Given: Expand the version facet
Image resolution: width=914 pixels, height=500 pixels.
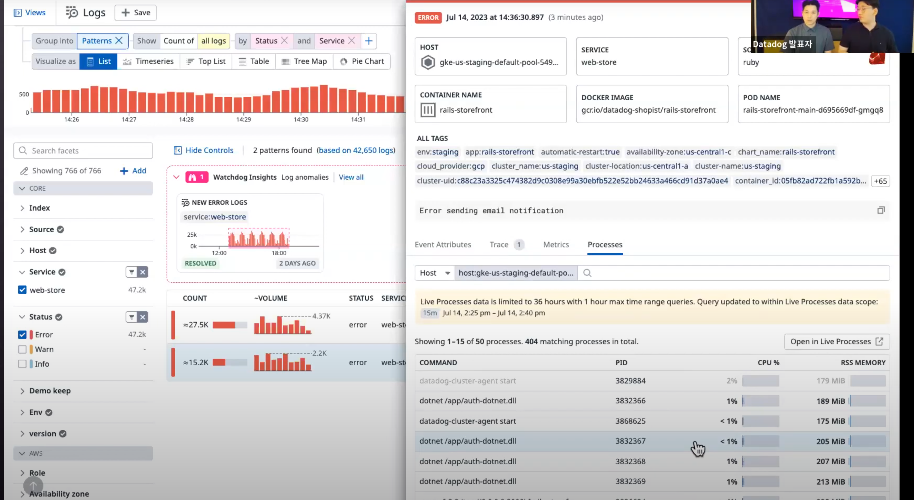Looking at the screenshot, I should 22,434.
